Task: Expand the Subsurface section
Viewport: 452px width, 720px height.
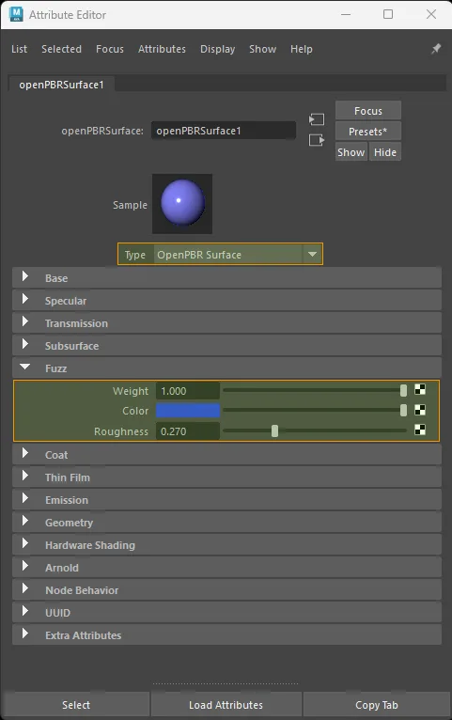Action: coord(226,345)
